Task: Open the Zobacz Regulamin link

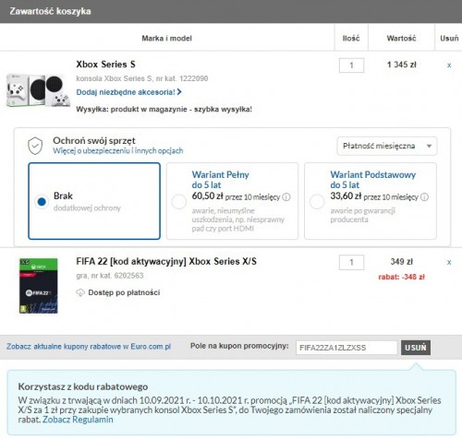Action: point(78,420)
